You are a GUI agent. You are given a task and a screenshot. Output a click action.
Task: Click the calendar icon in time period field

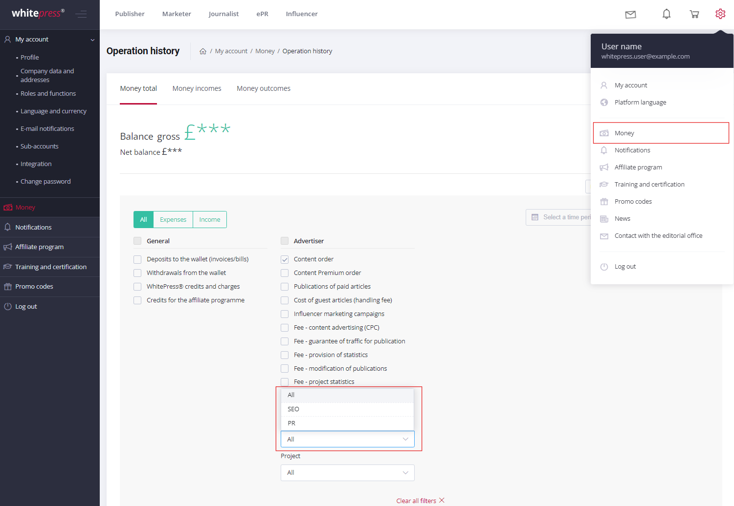(x=535, y=217)
